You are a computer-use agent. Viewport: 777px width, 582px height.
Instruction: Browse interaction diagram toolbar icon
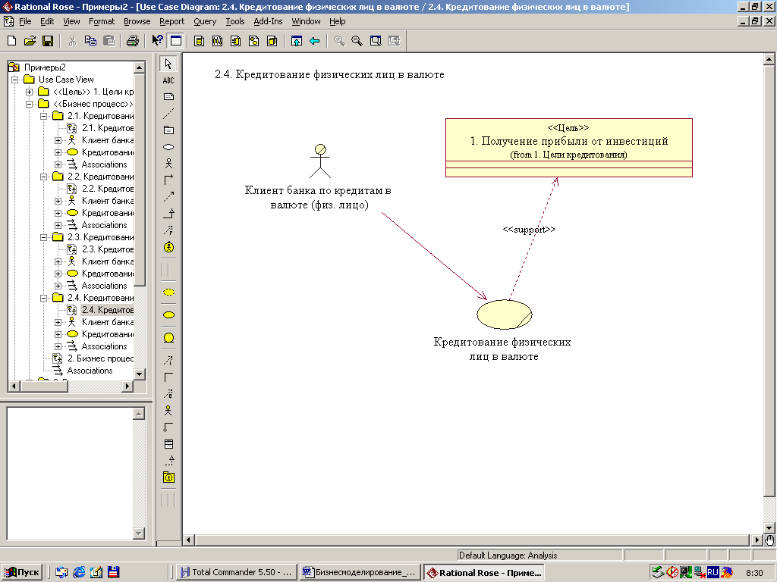click(217, 41)
